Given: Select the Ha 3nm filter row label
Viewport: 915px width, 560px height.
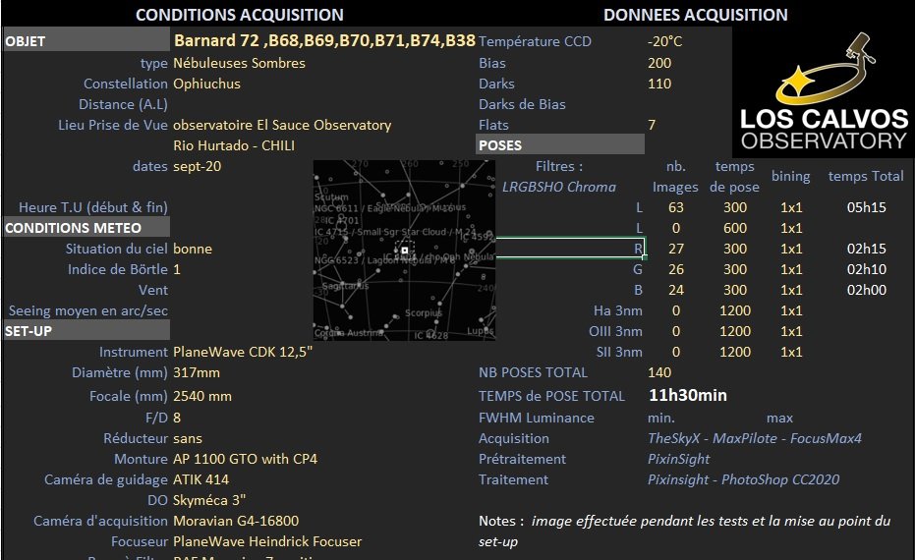Looking at the screenshot, I should click(x=618, y=310).
